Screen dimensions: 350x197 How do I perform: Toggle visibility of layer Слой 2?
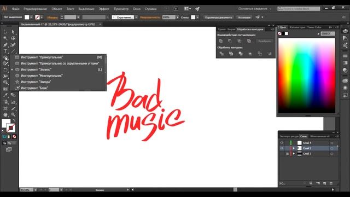click(282, 148)
